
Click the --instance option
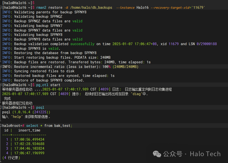point(125,8)
